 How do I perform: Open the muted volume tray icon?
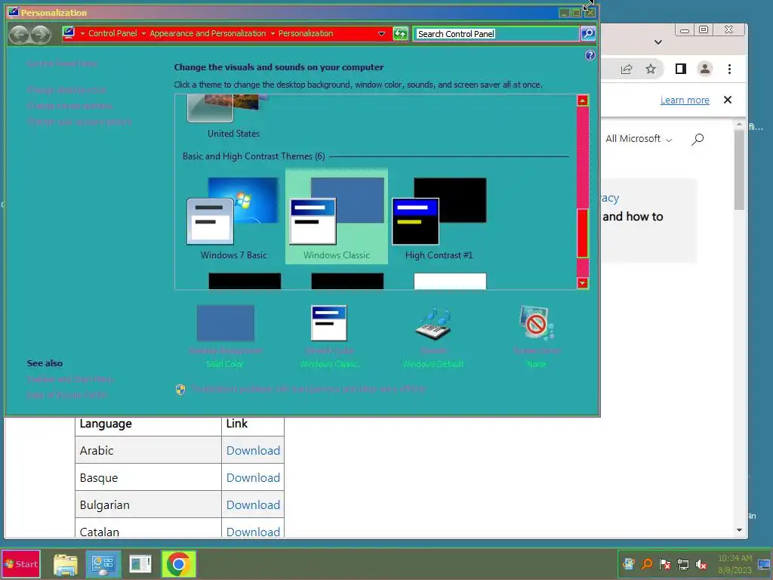pos(701,564)
